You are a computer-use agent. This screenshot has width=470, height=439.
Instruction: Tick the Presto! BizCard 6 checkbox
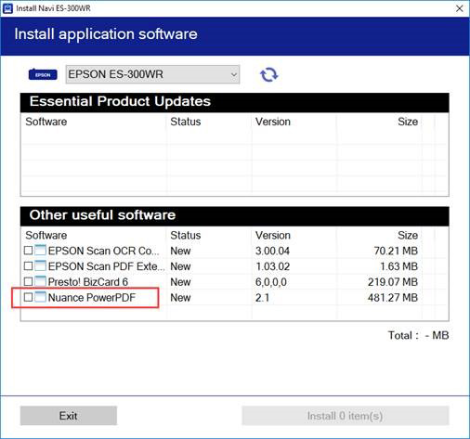click(28, 281)
